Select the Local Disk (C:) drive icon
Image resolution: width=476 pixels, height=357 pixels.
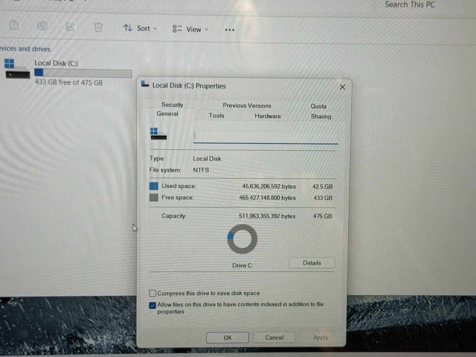pyautogui.click(x=18, y=68)
